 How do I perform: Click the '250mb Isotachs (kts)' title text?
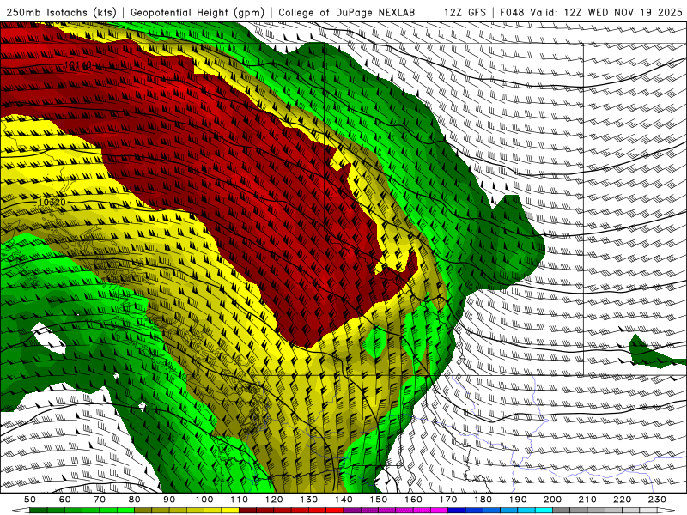(62, 12)
